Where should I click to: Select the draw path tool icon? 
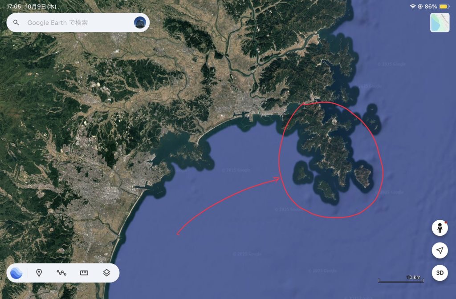tap(61, 273)
